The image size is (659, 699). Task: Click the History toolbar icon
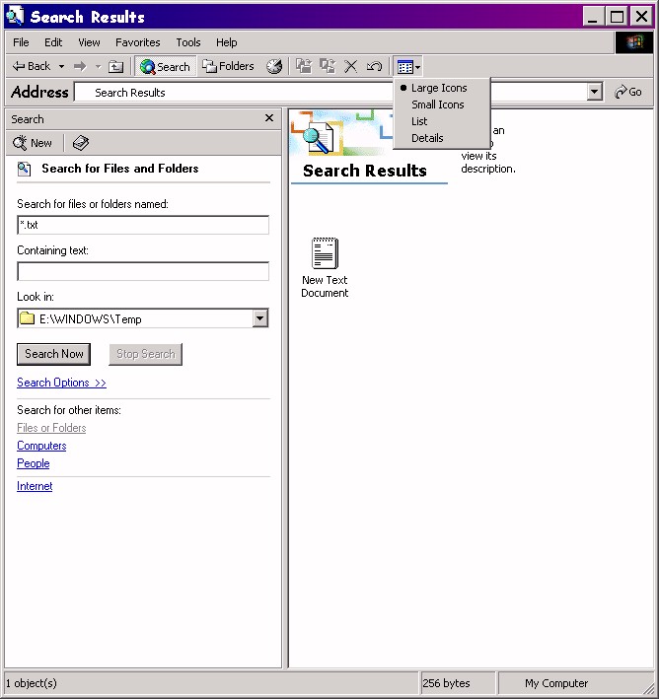point(274,66)
